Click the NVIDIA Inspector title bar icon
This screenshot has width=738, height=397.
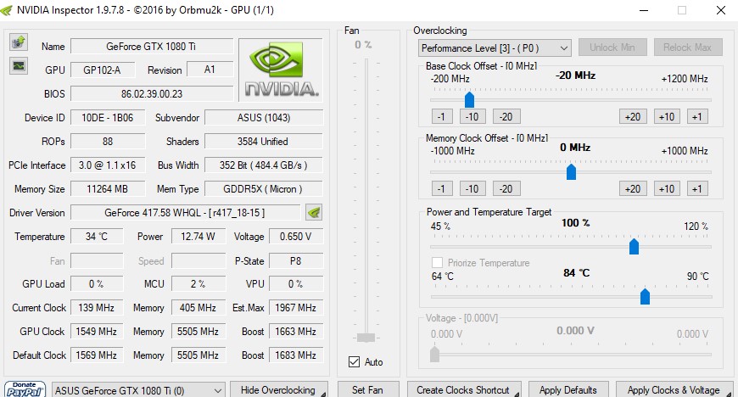pyautogui.click(x=7, y=10)
